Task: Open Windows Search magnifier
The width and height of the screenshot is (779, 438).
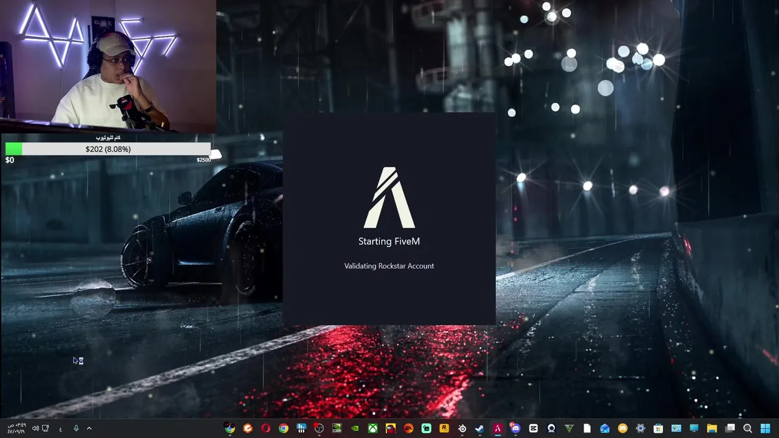Action: pyautogui.click(x=747, y=428)
